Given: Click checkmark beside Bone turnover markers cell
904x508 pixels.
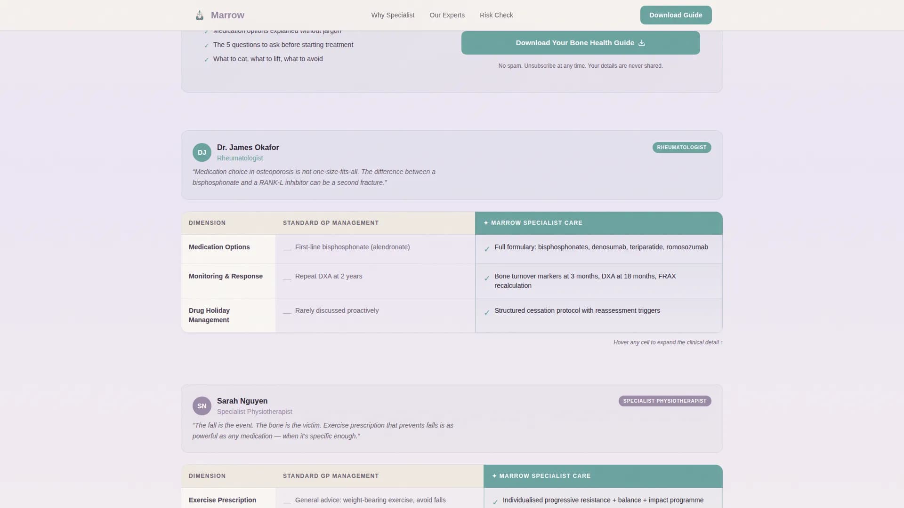Looking at the screenshot, I should coord(487,278).
